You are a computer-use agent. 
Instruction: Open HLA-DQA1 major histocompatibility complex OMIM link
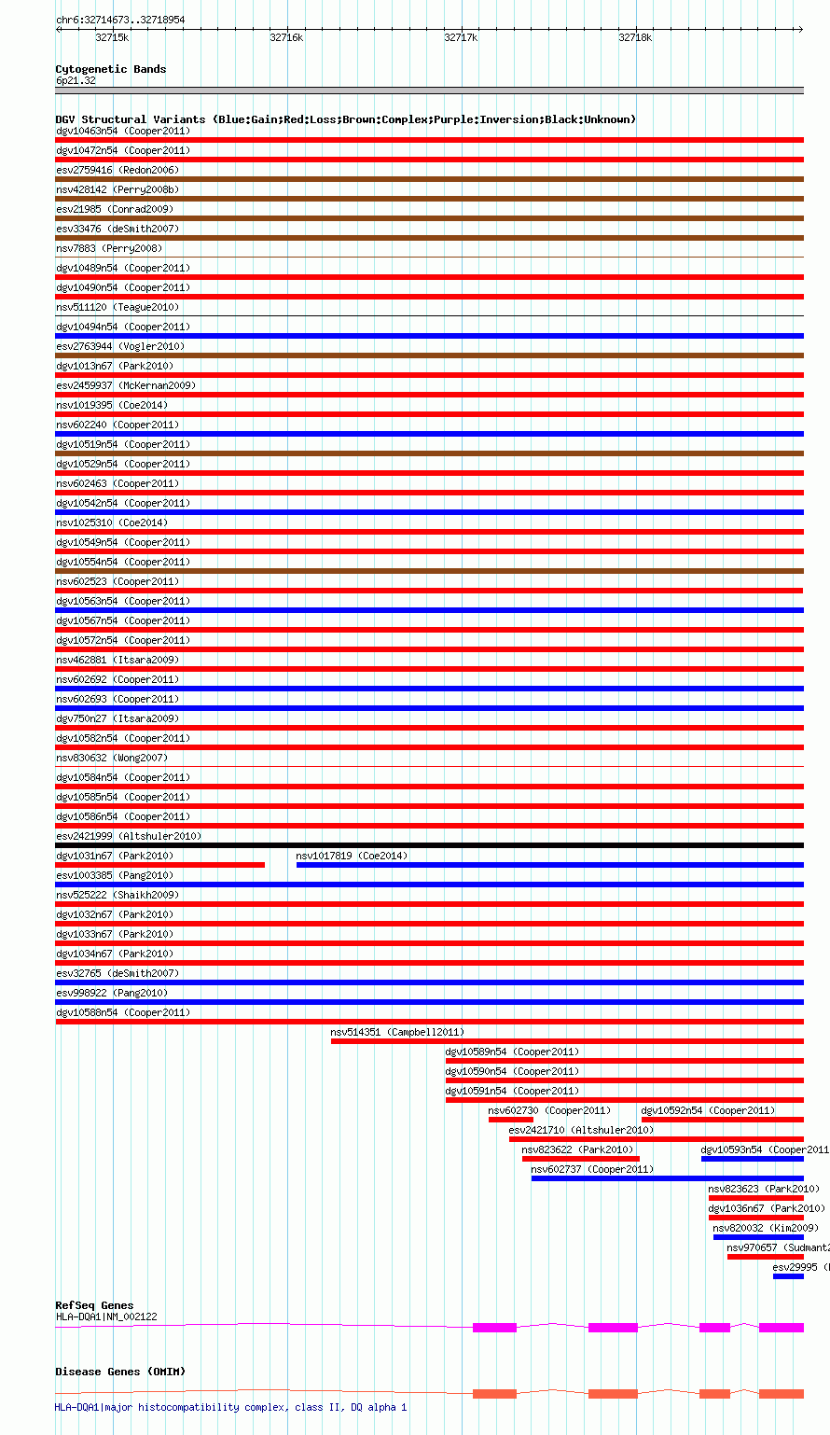pyautogui.click(x=231, y=1407)
